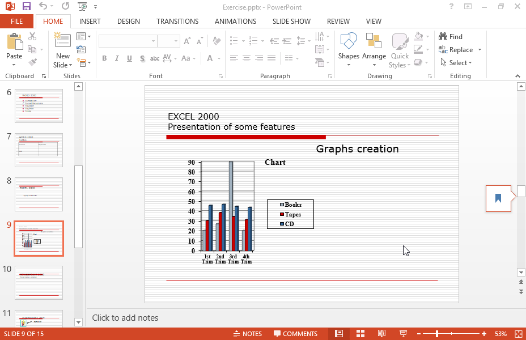Toggle text Shadow
Viewport: 526px width, 340px height.
(142, 58)
